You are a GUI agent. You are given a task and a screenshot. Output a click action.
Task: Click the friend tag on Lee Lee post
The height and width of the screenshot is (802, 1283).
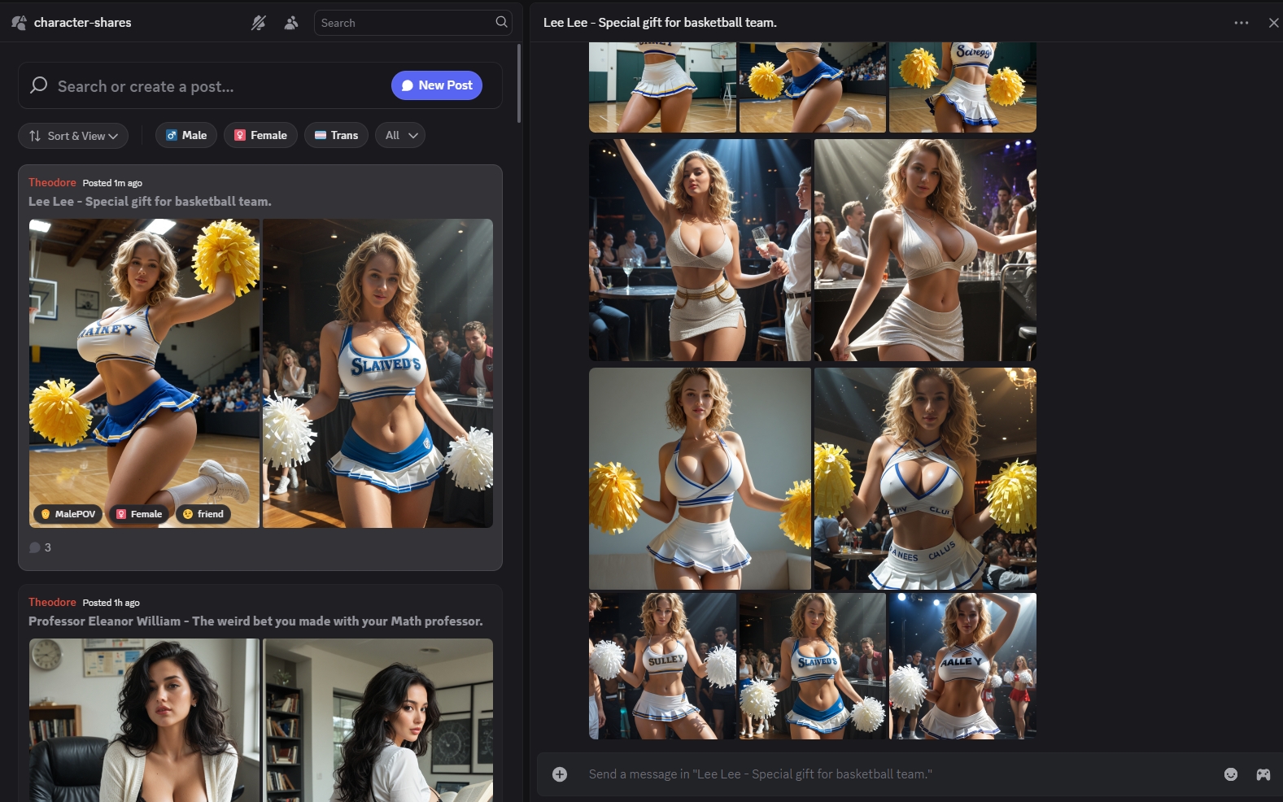coord(203,514)
